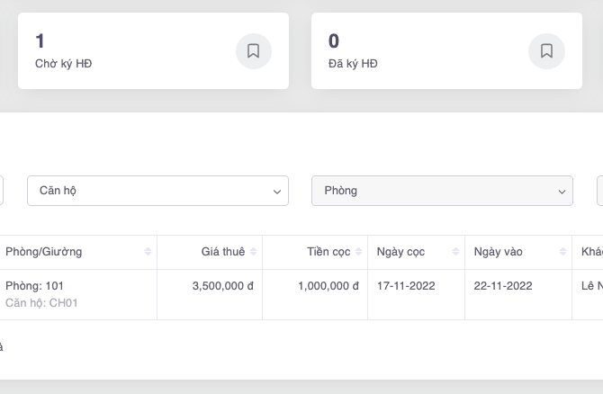Toggle the sort arrows beside Ngày cọc
The image size is (603, 394).
pyautogui.click(x=456, y=252)
